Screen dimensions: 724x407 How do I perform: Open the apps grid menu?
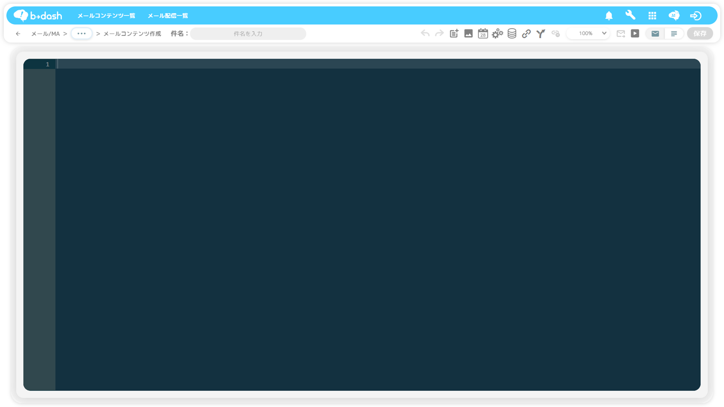coord(652,16)
